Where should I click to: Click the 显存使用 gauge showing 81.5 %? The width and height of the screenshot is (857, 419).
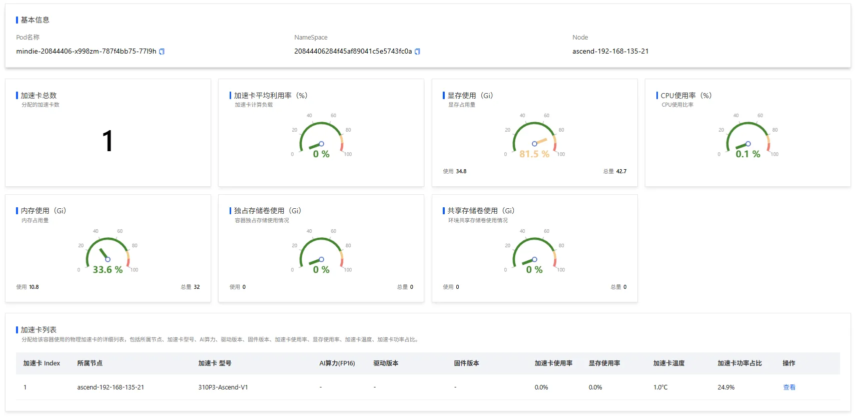tap(534, 138)
